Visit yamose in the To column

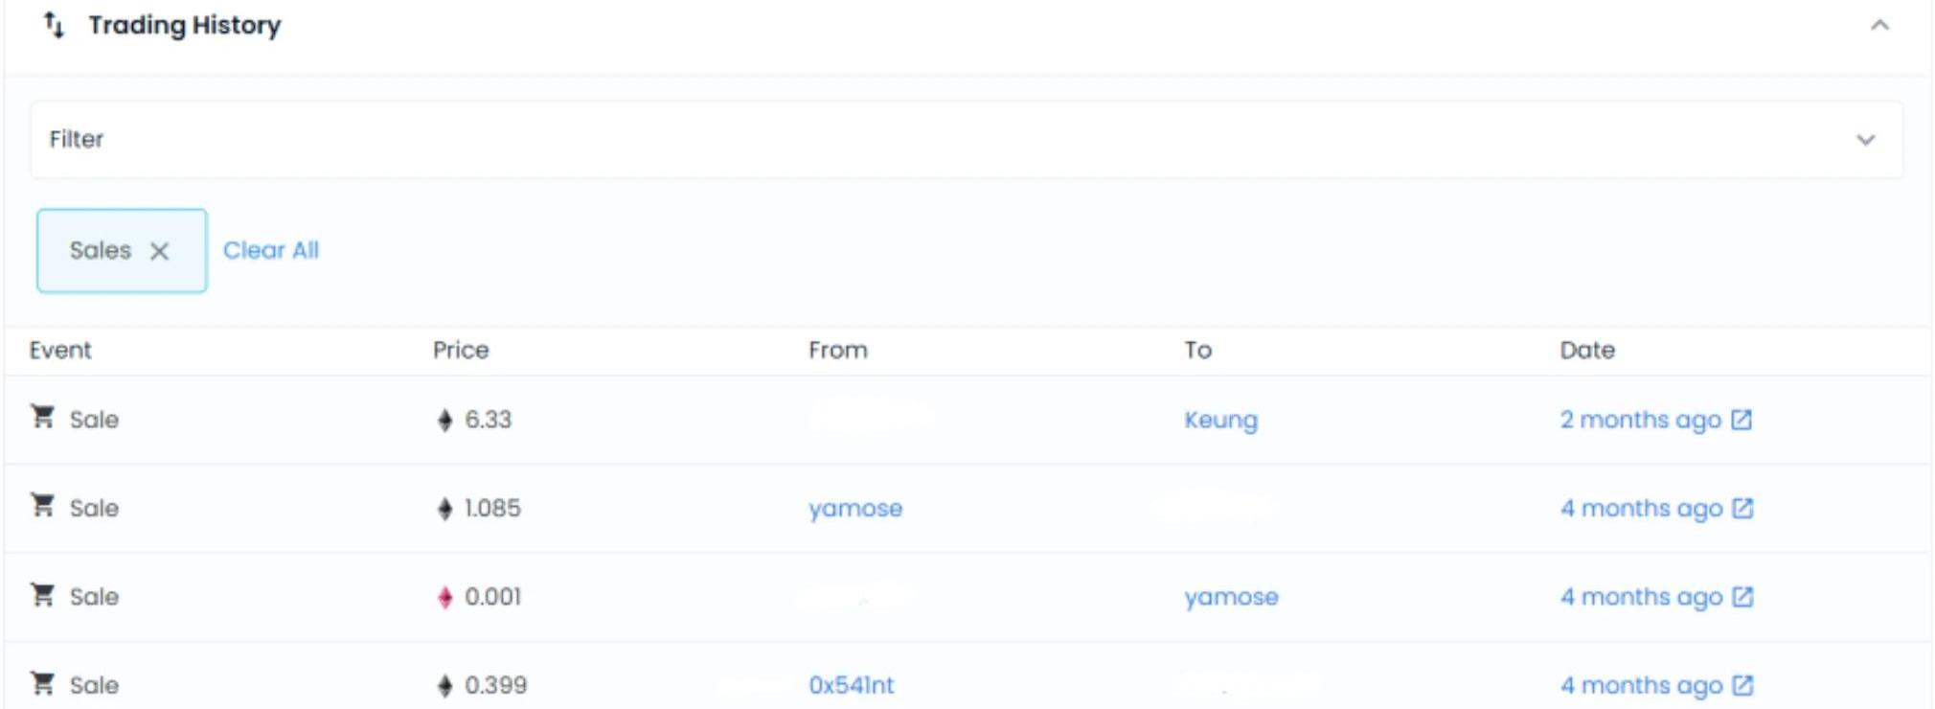coord(1231,597)
